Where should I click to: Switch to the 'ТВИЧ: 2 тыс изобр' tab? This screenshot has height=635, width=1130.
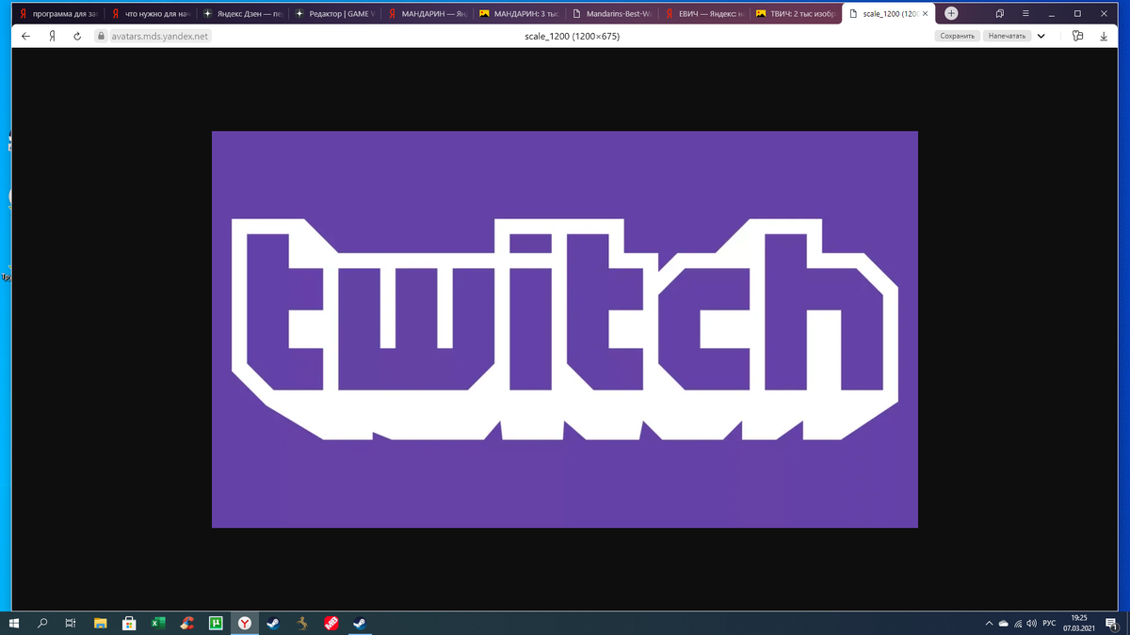pos(797,14)
